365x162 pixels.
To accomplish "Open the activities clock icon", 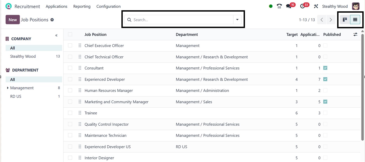I will point(303,6).
